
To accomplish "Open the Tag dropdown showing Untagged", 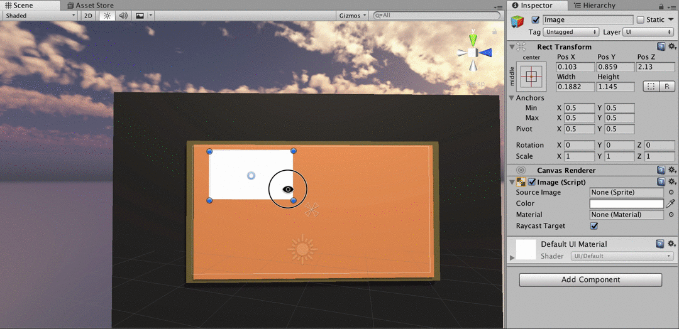I will (x=571, y=32).
